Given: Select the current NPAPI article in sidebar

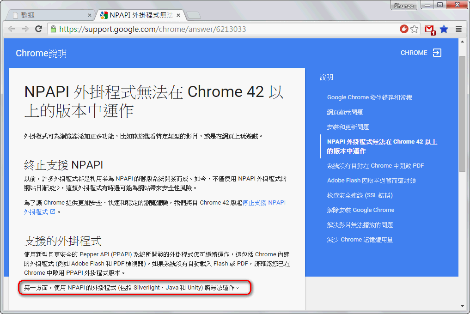Looking at the screenshot, I should 382,146.
